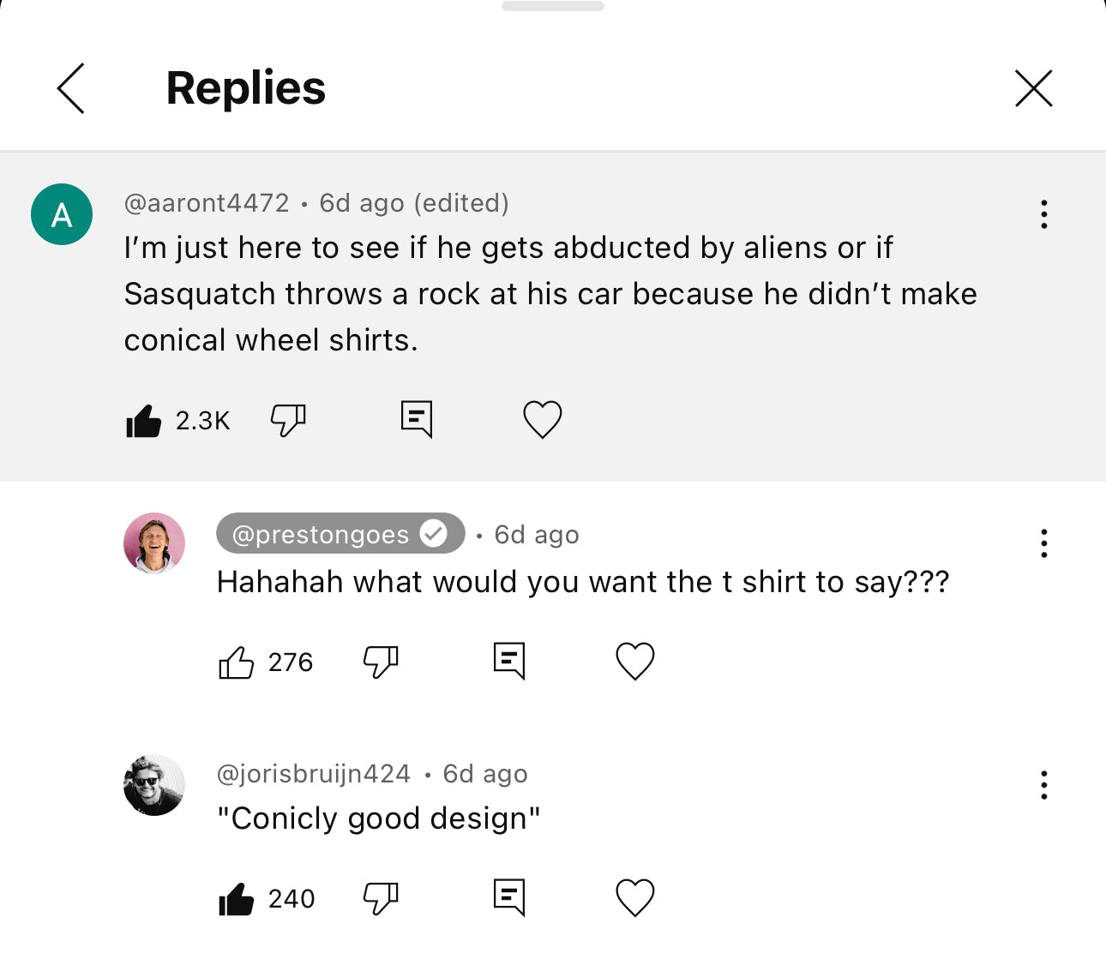Dislike the "Conicly good design" reply

click(381, 898)
